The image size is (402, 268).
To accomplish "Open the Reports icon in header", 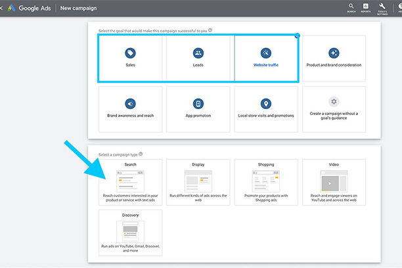I will click(366, 8).
